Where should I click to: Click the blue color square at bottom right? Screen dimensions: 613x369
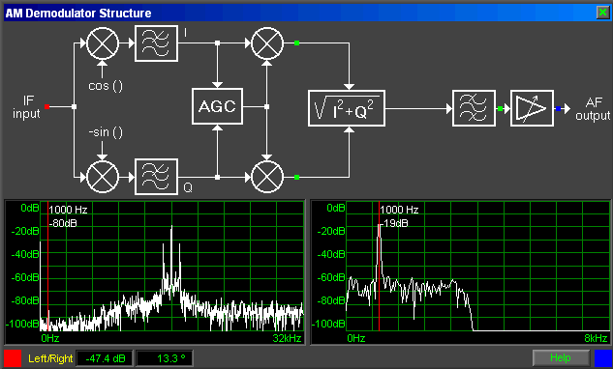pos(602,358)
